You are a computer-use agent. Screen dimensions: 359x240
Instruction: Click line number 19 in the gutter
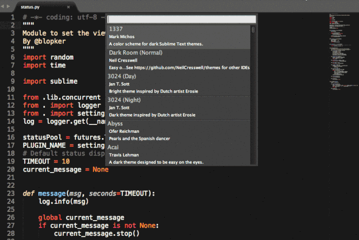click(x=11, y=162)
